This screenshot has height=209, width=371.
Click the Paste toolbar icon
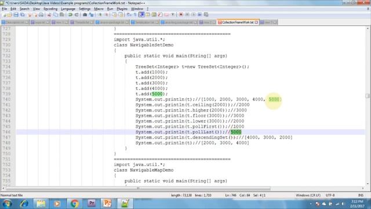pos(62,15)
